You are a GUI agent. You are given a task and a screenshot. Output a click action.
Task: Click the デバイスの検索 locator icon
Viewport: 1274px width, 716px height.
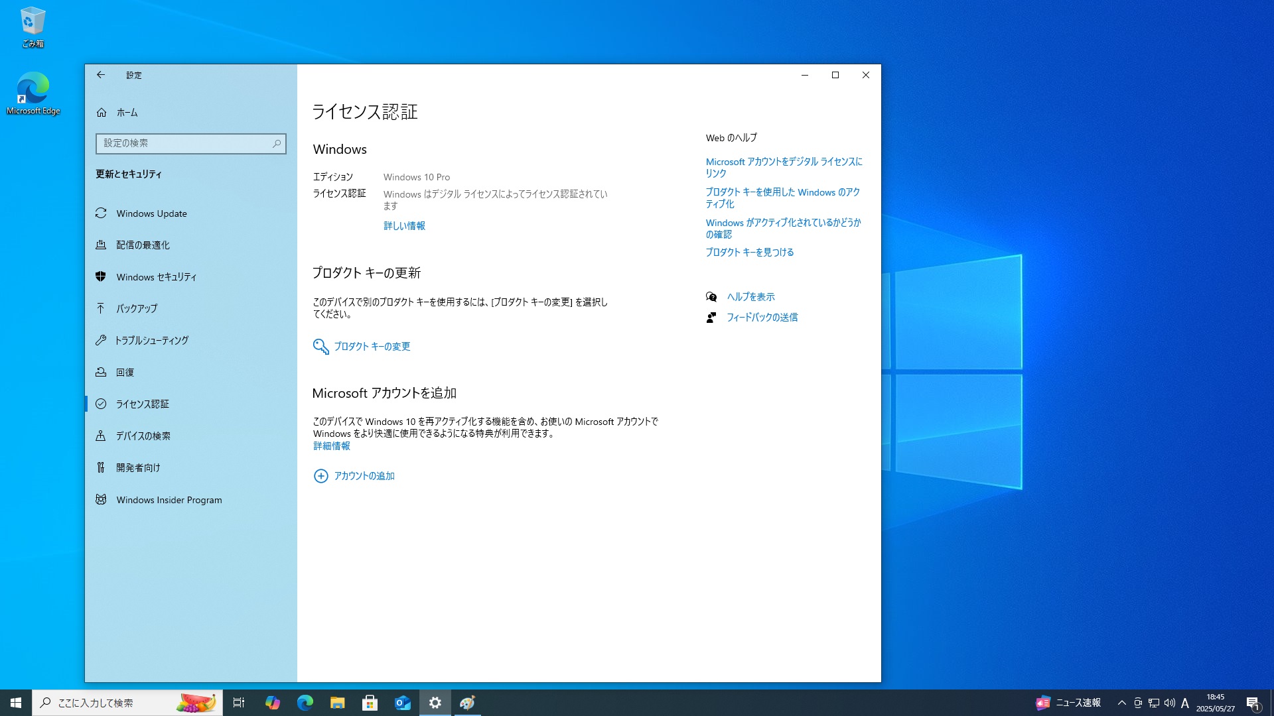click(101, 436)
